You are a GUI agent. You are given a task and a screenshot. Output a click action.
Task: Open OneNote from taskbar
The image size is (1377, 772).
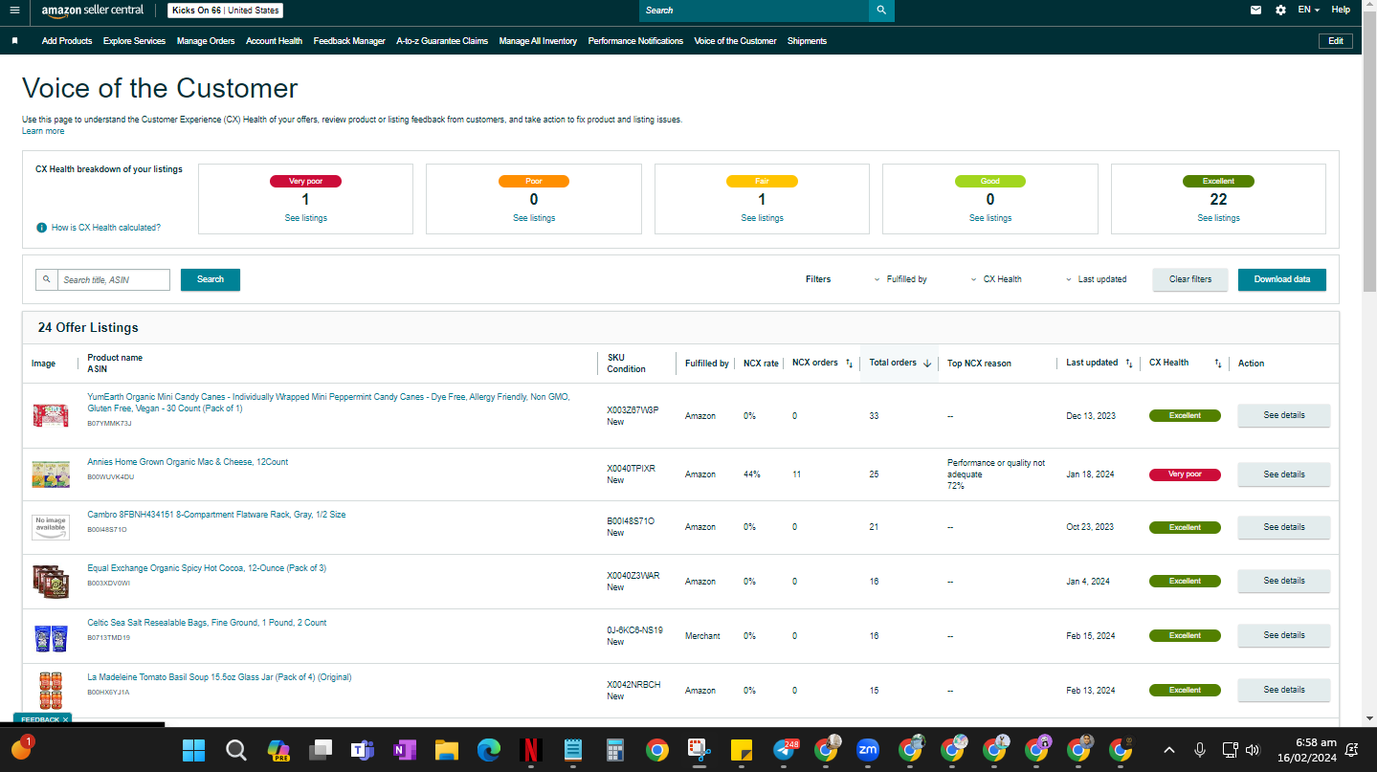coord(404,750)
